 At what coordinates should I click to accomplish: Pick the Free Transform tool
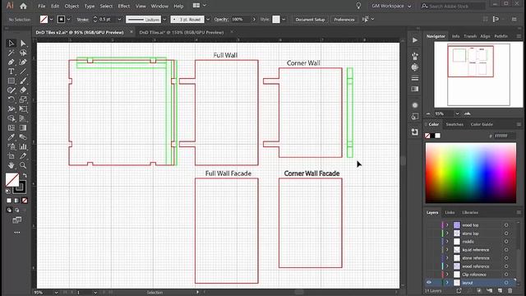pos(23,109)
